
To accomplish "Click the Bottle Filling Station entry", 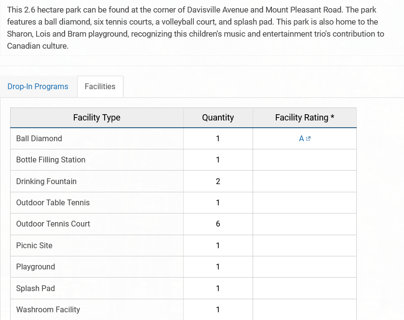I will point(51,160).
